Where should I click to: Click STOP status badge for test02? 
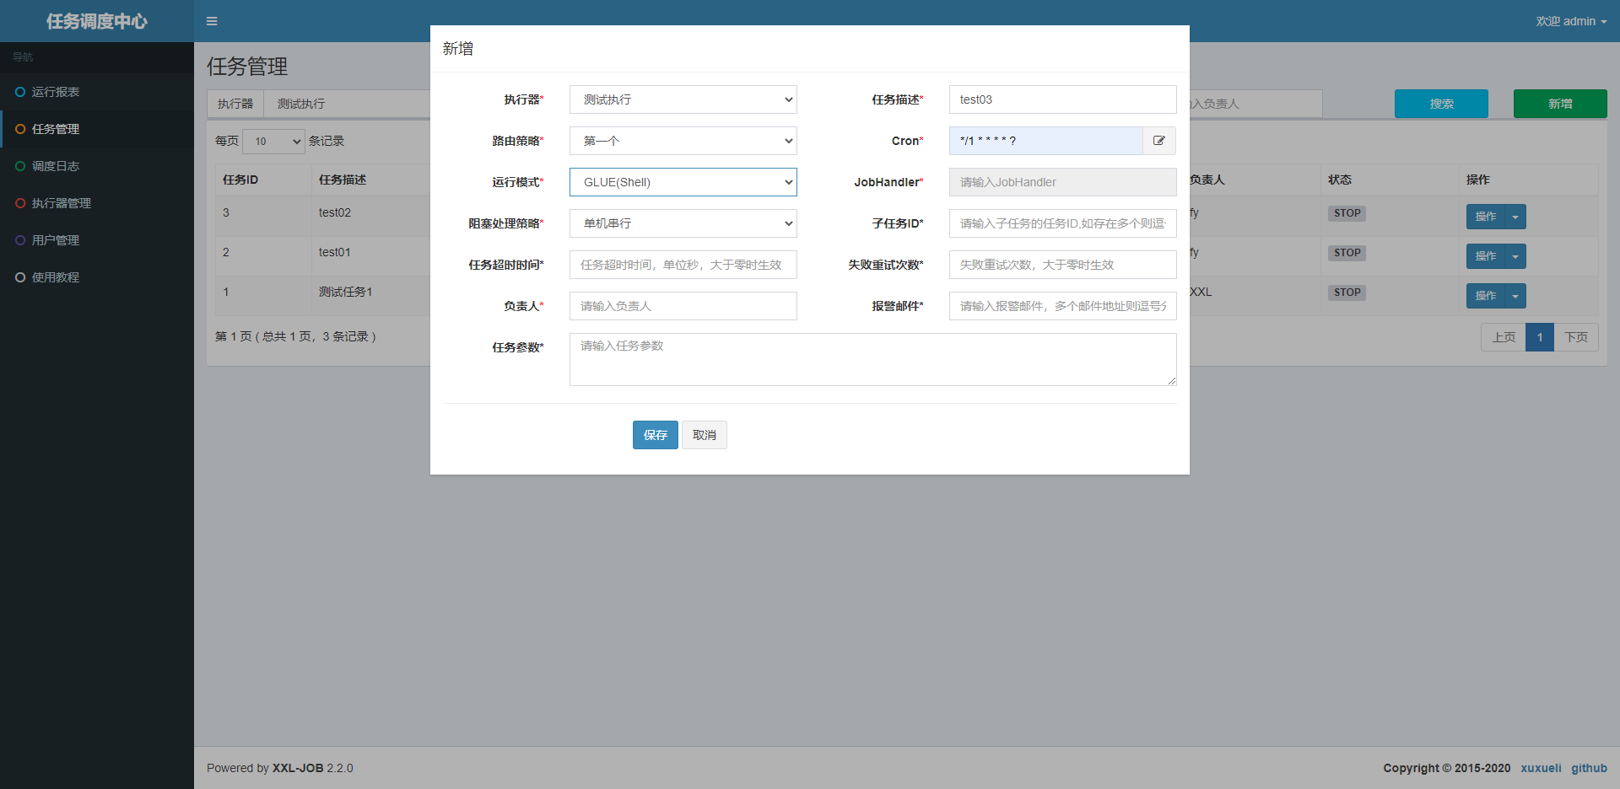(x=1347, y=213)
